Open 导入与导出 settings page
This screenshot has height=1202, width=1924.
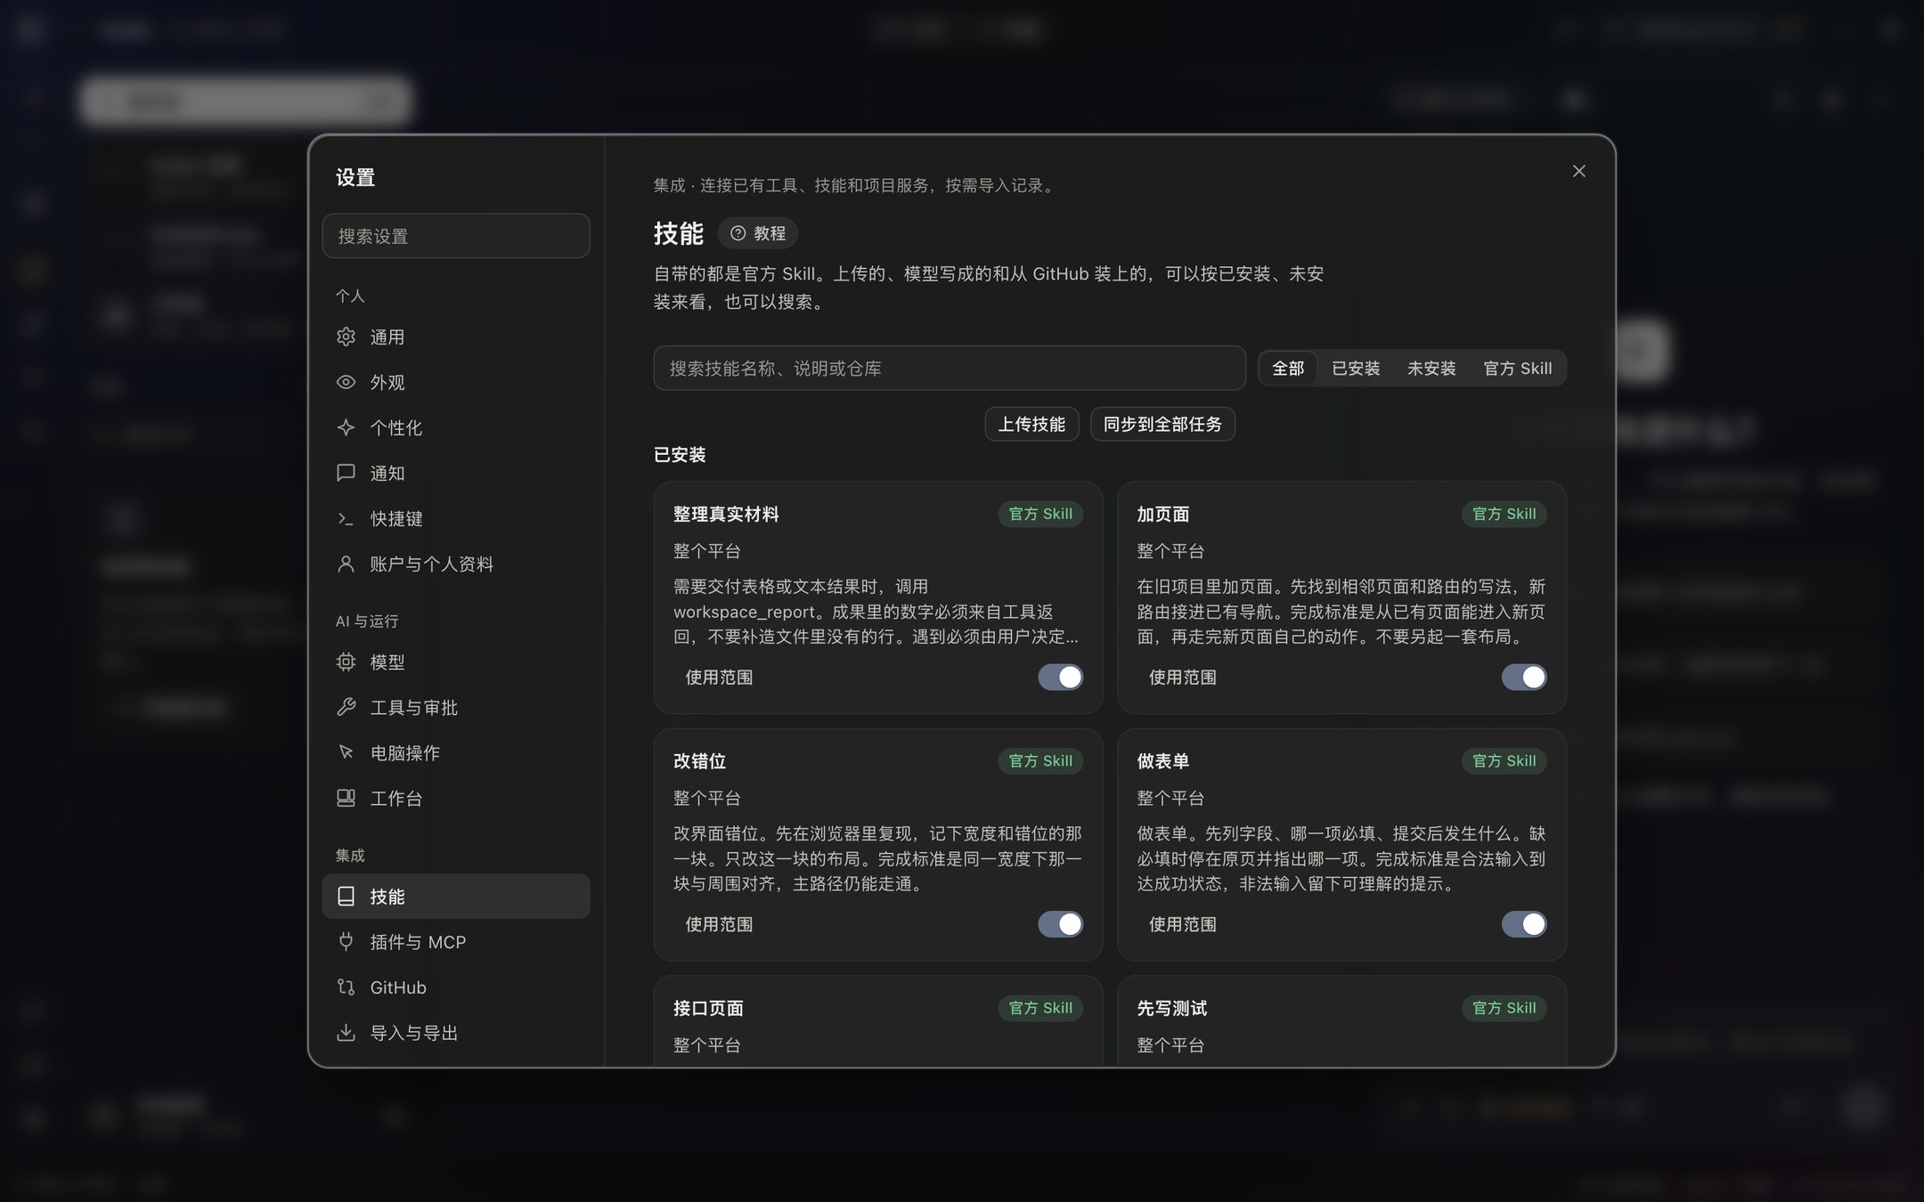[456, 1032]
